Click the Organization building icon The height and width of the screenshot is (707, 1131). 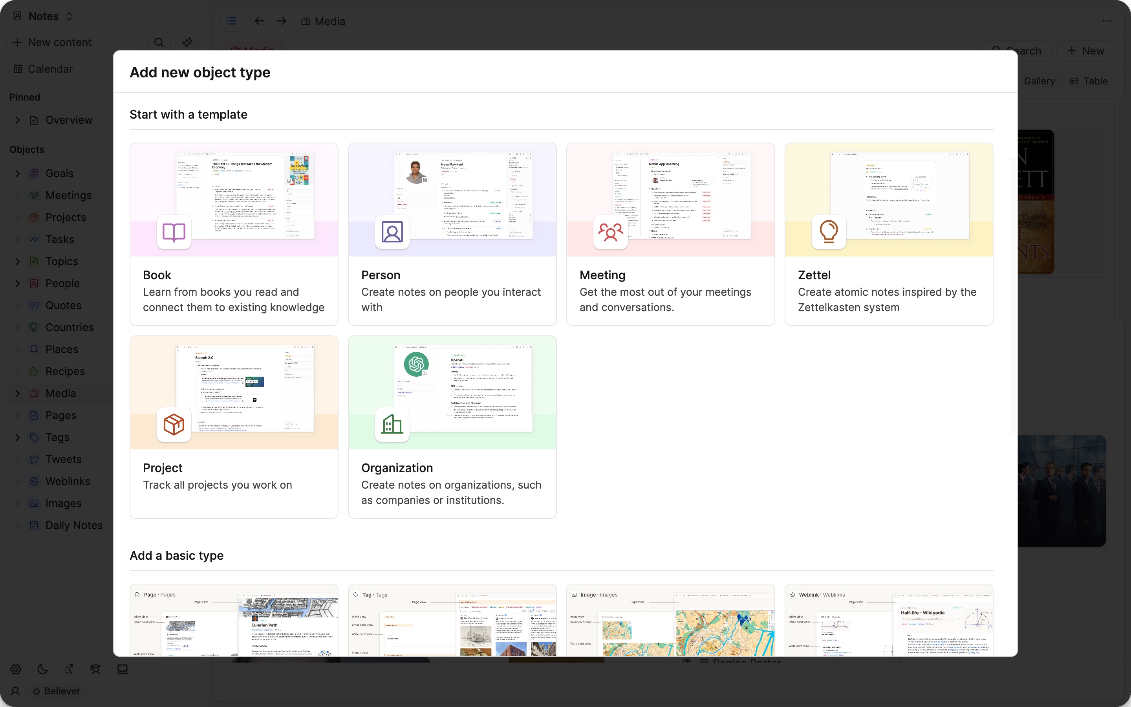click(x=392, y=425)
